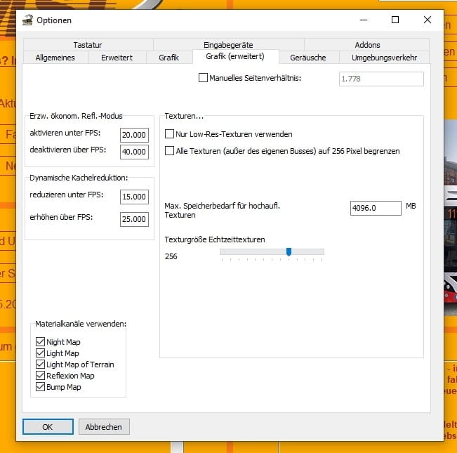Screen dimensions: 457x453
Task: Enable Manuelles Seitenverhältnis checkbox
Action: pos(204,78)
